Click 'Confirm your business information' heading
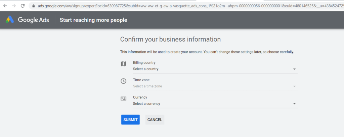344x137 pixels. coord(170,40)
